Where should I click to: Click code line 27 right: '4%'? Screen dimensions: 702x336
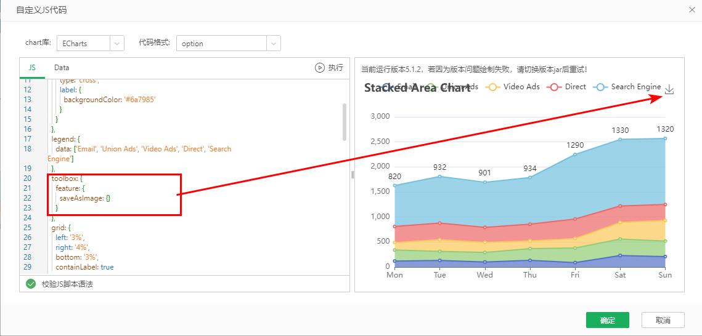72,247
